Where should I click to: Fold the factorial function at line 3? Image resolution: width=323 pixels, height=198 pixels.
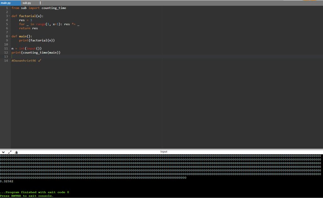(x=9, y=16)
